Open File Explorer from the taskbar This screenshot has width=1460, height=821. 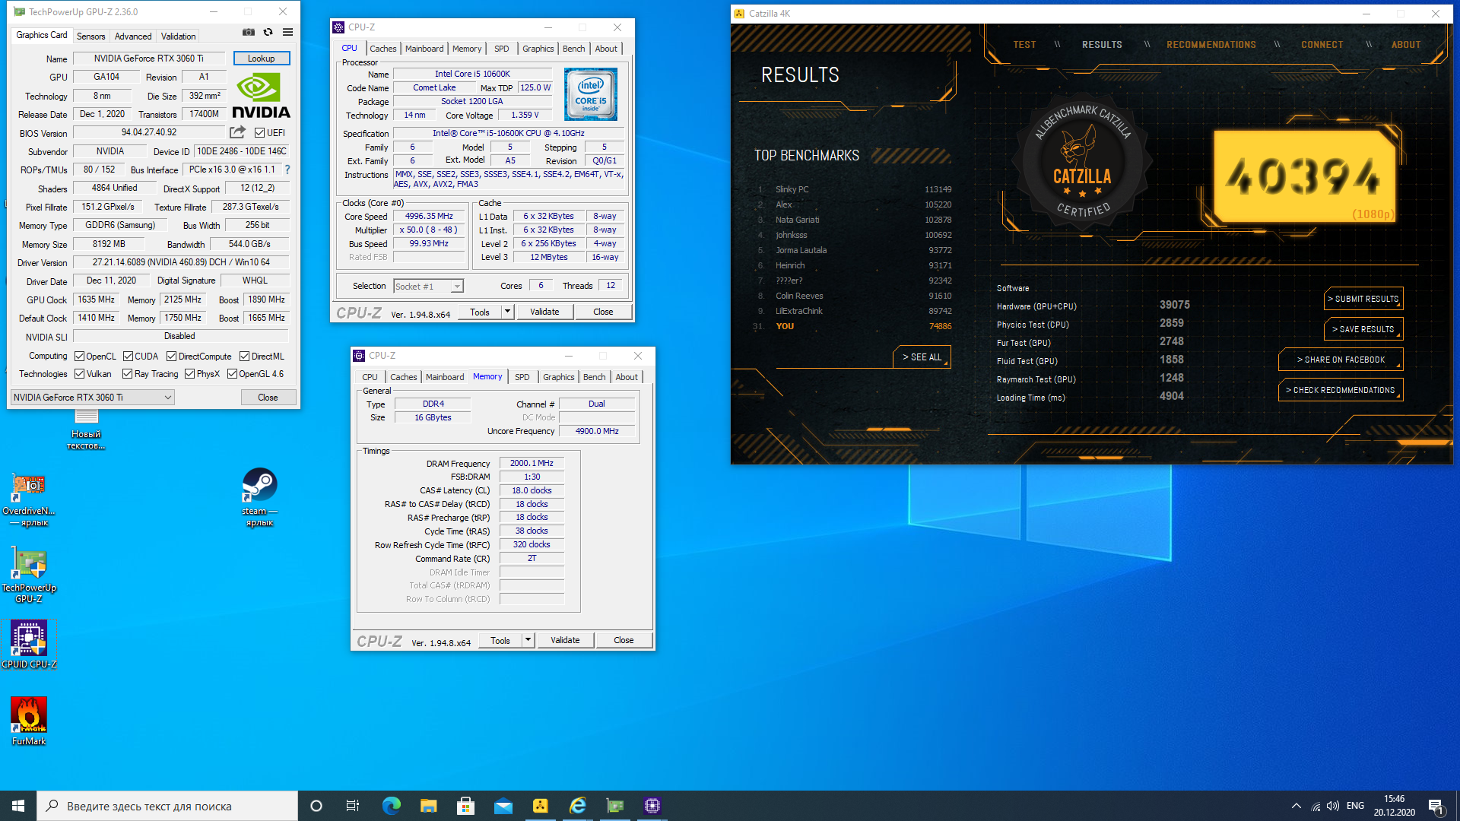point(428,806)
